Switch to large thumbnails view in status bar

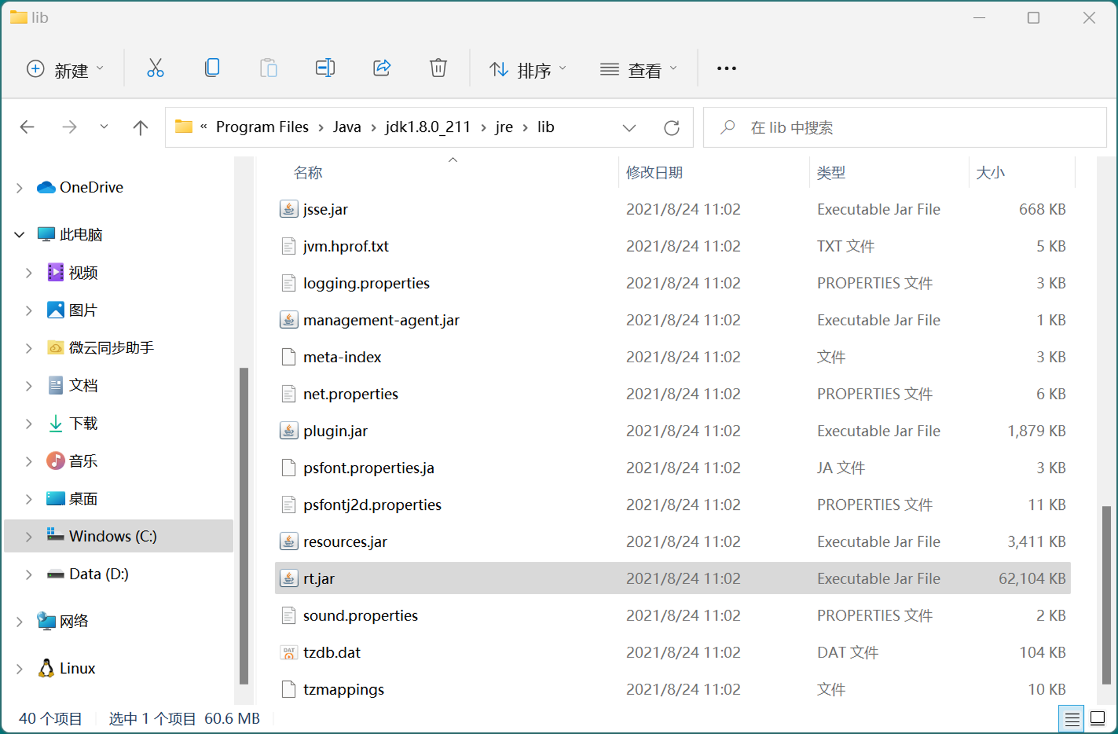click(1098, 718)
